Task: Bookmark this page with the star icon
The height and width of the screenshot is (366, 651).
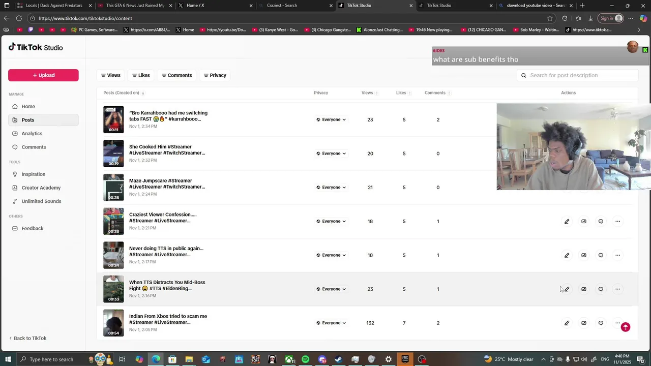Action: click(x=550, y=18)
